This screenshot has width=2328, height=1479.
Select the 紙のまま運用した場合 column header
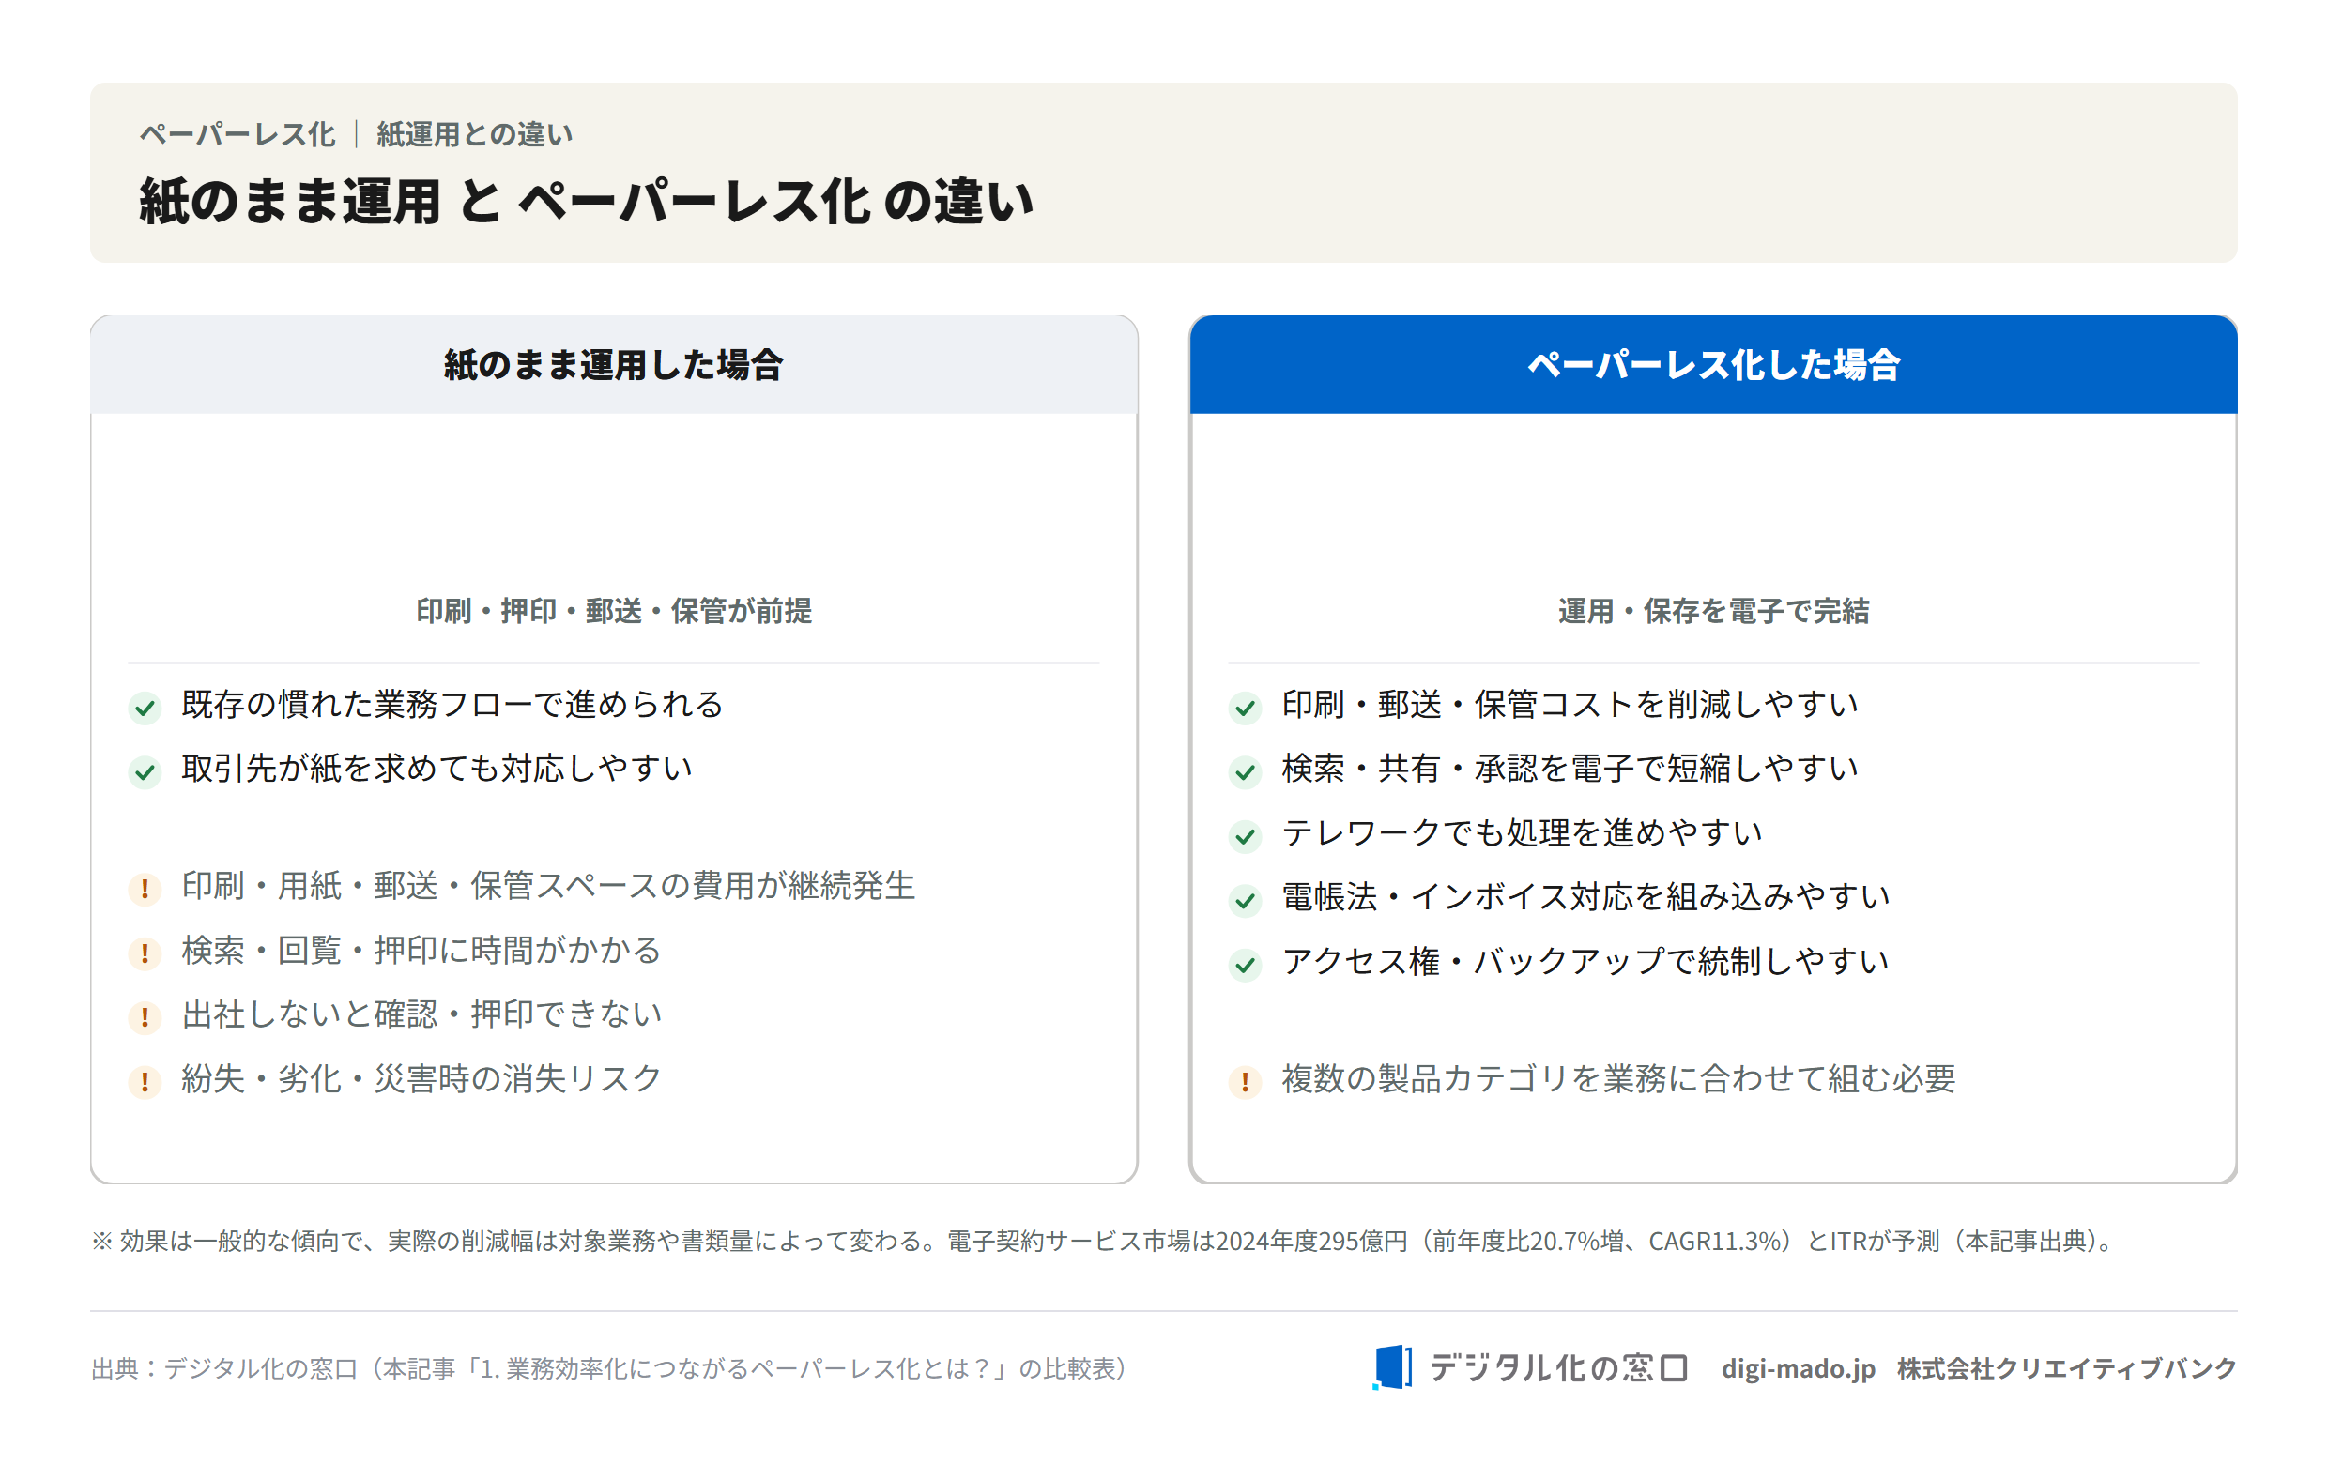tap(614, 364)
